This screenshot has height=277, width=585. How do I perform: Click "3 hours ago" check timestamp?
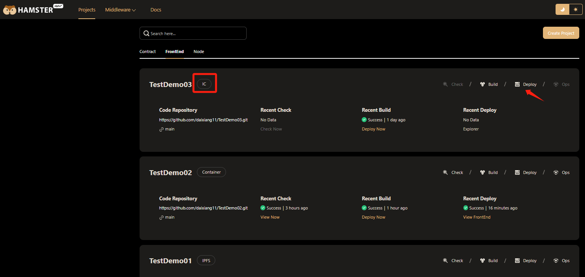tap(296, 208)
